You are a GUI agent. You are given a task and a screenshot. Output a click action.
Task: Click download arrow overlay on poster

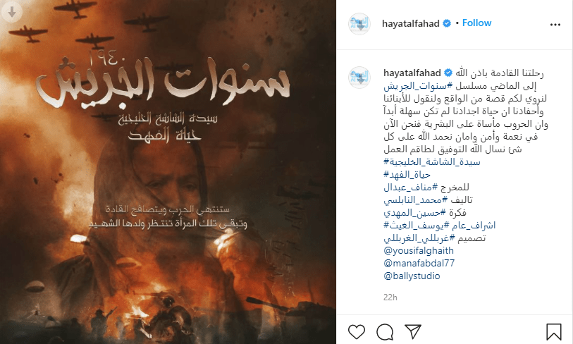coord(12,12)
